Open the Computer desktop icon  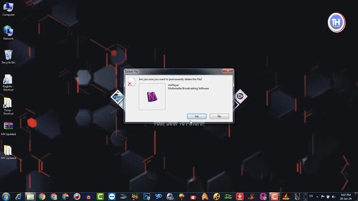tap(8, 9)
